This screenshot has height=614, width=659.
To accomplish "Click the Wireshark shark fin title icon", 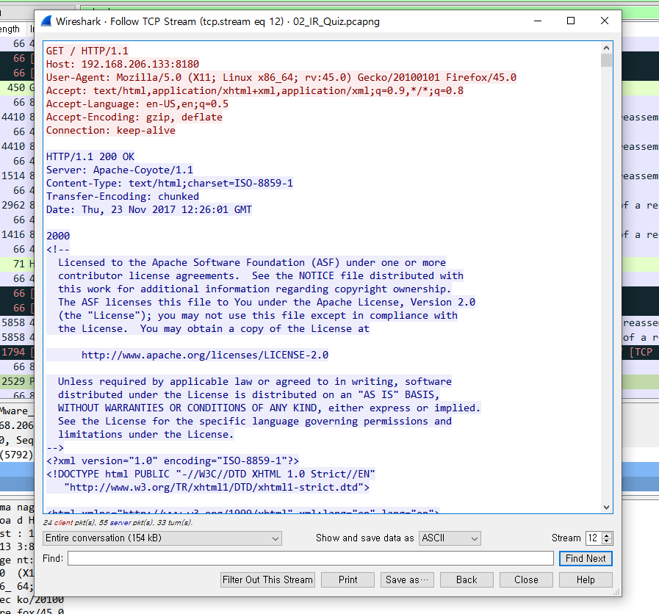I will point(46,21).
